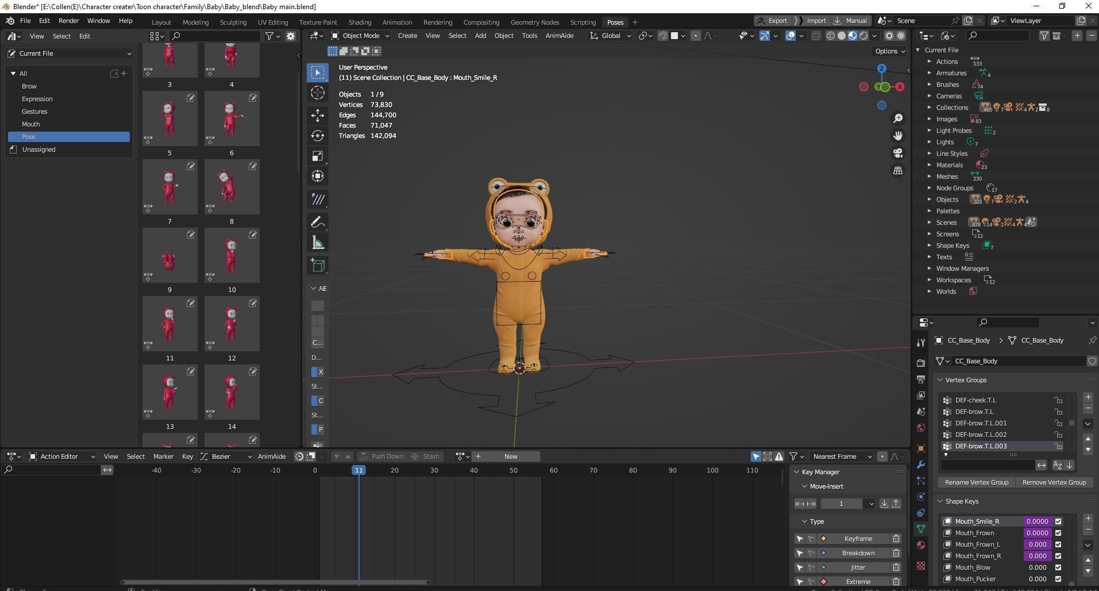1099x591 pixels.
Task: Open World properties tab
Action: click(921, 428)
